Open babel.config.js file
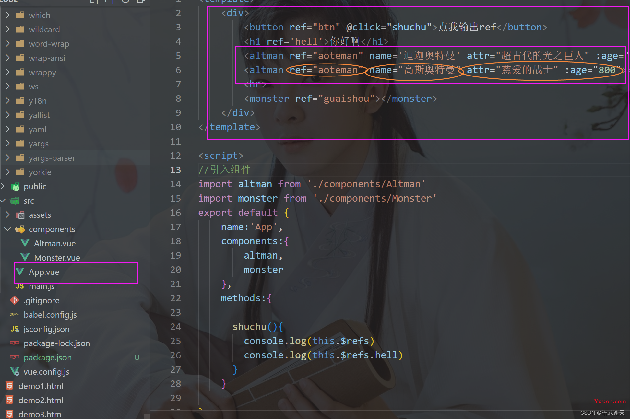Viewport: 630px width, 419px height. pos(50,315)
